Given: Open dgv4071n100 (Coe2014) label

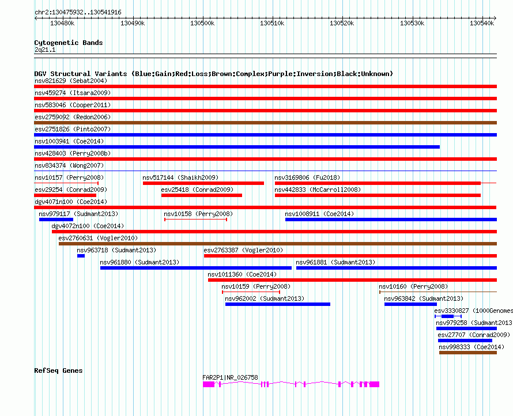Looking at the screenshot, I should (x=71, y=202).
